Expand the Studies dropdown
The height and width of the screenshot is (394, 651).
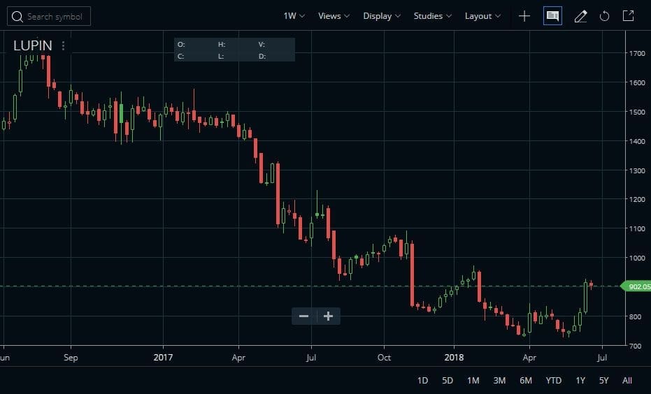432,16
